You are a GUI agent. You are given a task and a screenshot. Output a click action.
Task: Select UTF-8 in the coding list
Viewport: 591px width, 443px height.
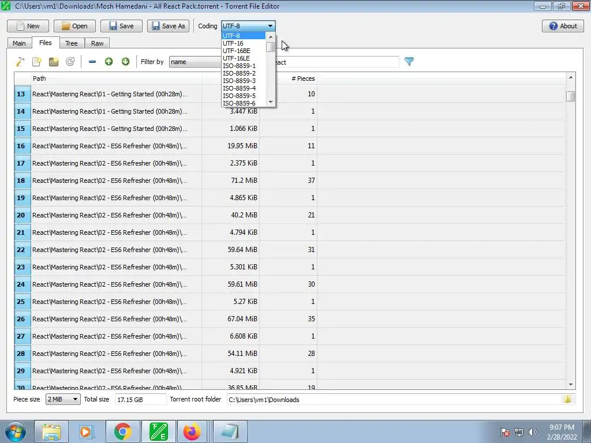point(244,36)
